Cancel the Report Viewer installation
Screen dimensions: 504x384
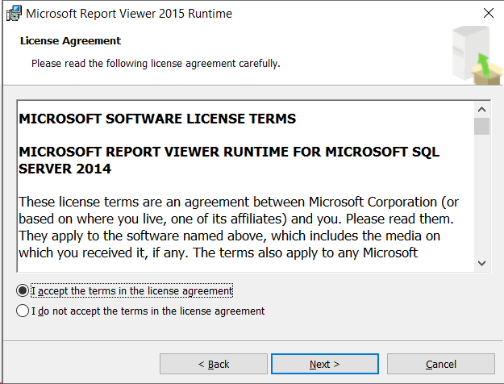tap(440, 364)
